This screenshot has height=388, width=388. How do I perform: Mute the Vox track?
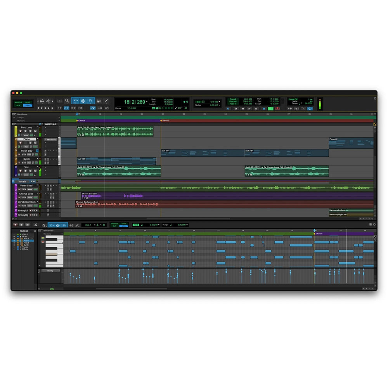(x=35, y=171)
